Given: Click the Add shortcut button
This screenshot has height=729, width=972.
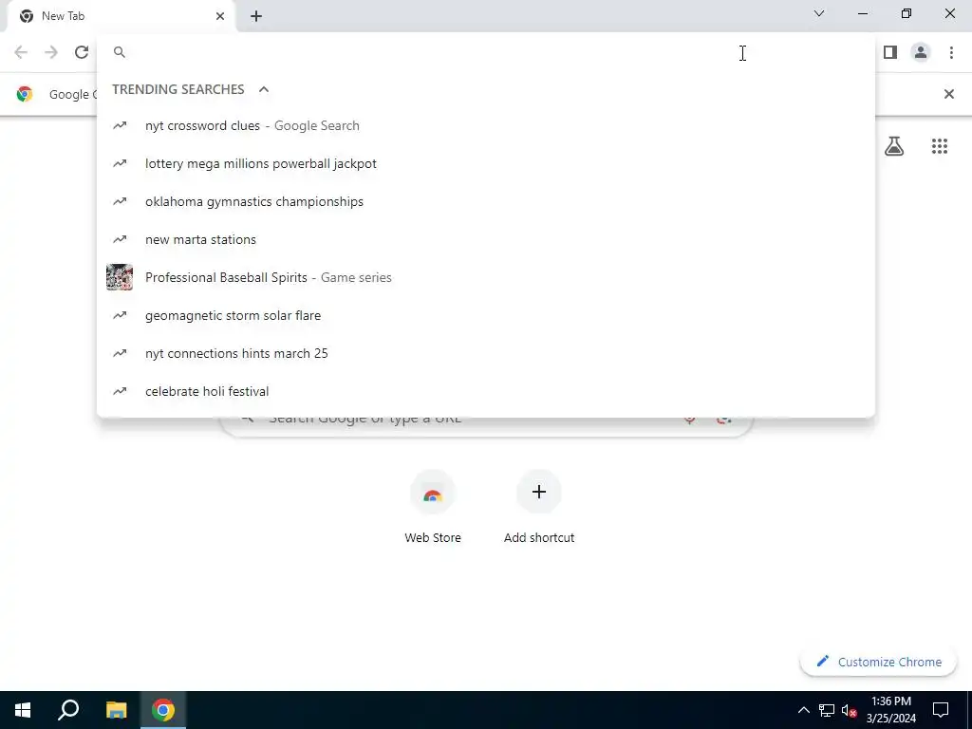Looking at the screenshot, I should 539,507.
